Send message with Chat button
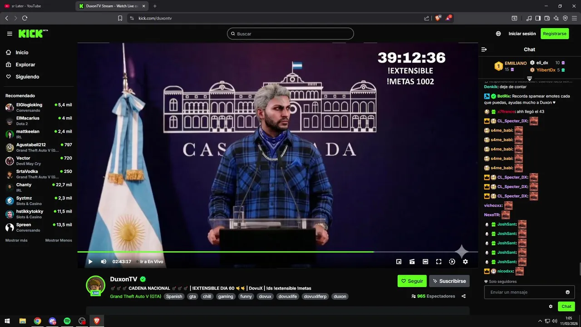The width and height of the screenshot is (581, 327). pos(566,307)
